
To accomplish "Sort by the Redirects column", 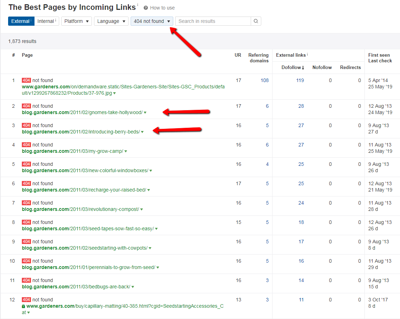I will (350, 67).
